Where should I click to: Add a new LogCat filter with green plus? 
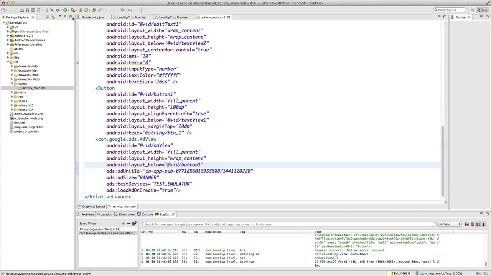click(123, 223)
